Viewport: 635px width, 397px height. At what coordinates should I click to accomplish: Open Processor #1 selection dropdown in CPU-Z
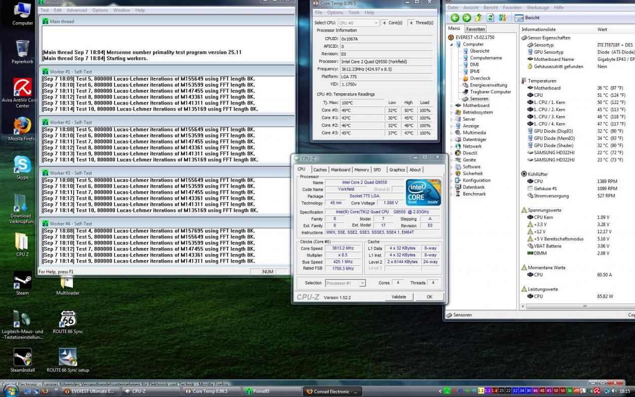point(345,283)
